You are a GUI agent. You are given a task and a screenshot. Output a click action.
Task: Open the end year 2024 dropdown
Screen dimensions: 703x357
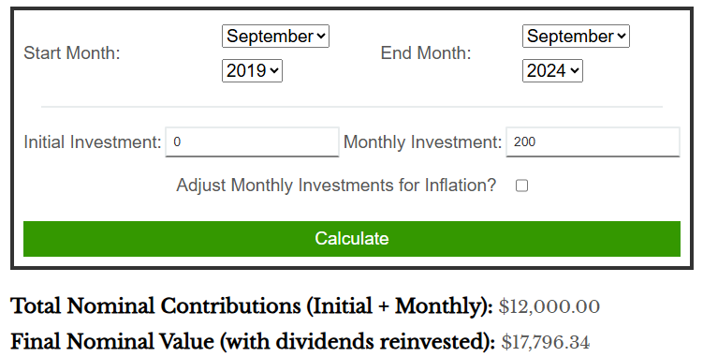(552, 70)
